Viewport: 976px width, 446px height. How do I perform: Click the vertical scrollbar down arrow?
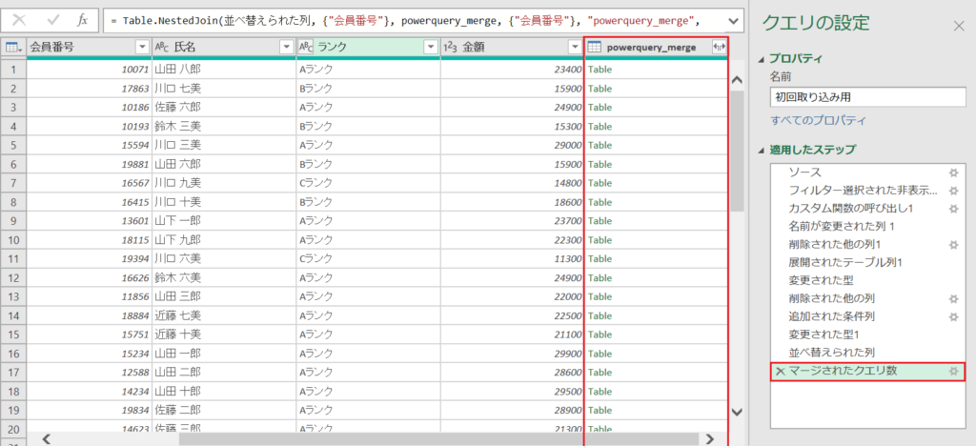737,412
